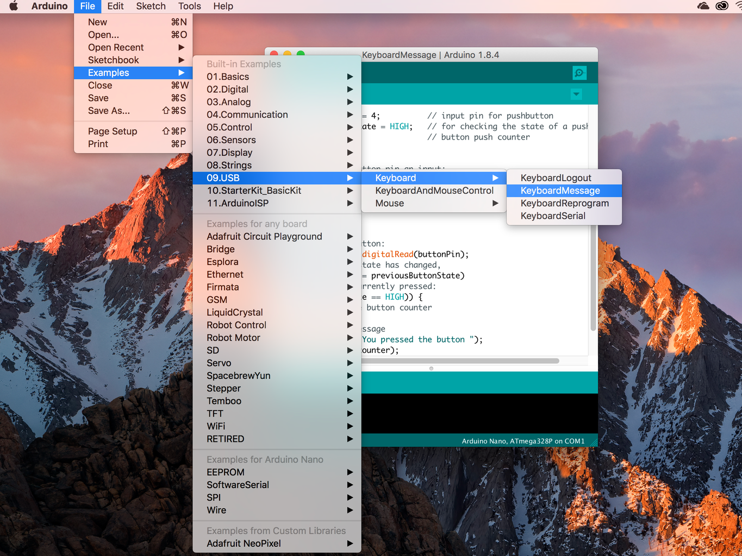Open the Stepper examples submenu
Screen dimensions: 742x556
[x=277, y=389]
